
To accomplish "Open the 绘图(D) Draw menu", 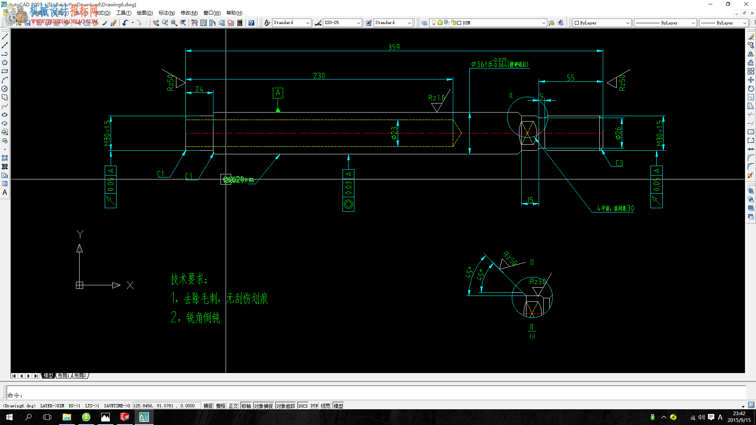I will (145, 13).
